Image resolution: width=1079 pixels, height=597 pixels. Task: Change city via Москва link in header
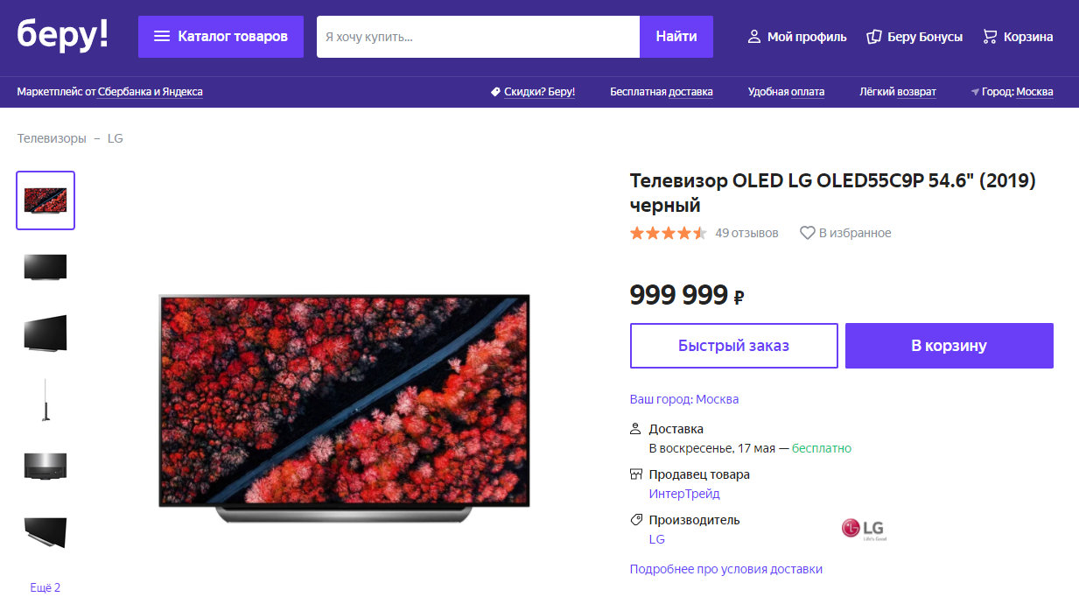click(1034, 92)
